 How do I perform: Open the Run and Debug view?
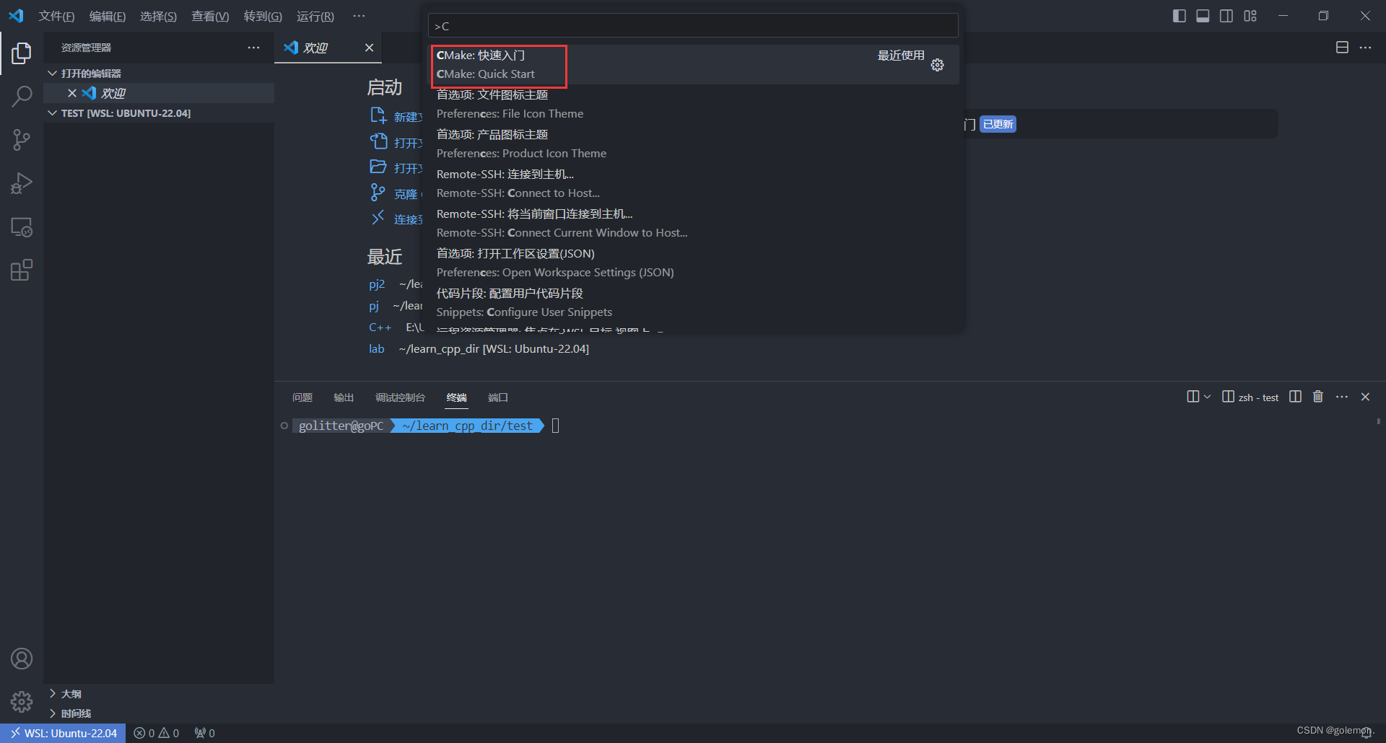22,183
